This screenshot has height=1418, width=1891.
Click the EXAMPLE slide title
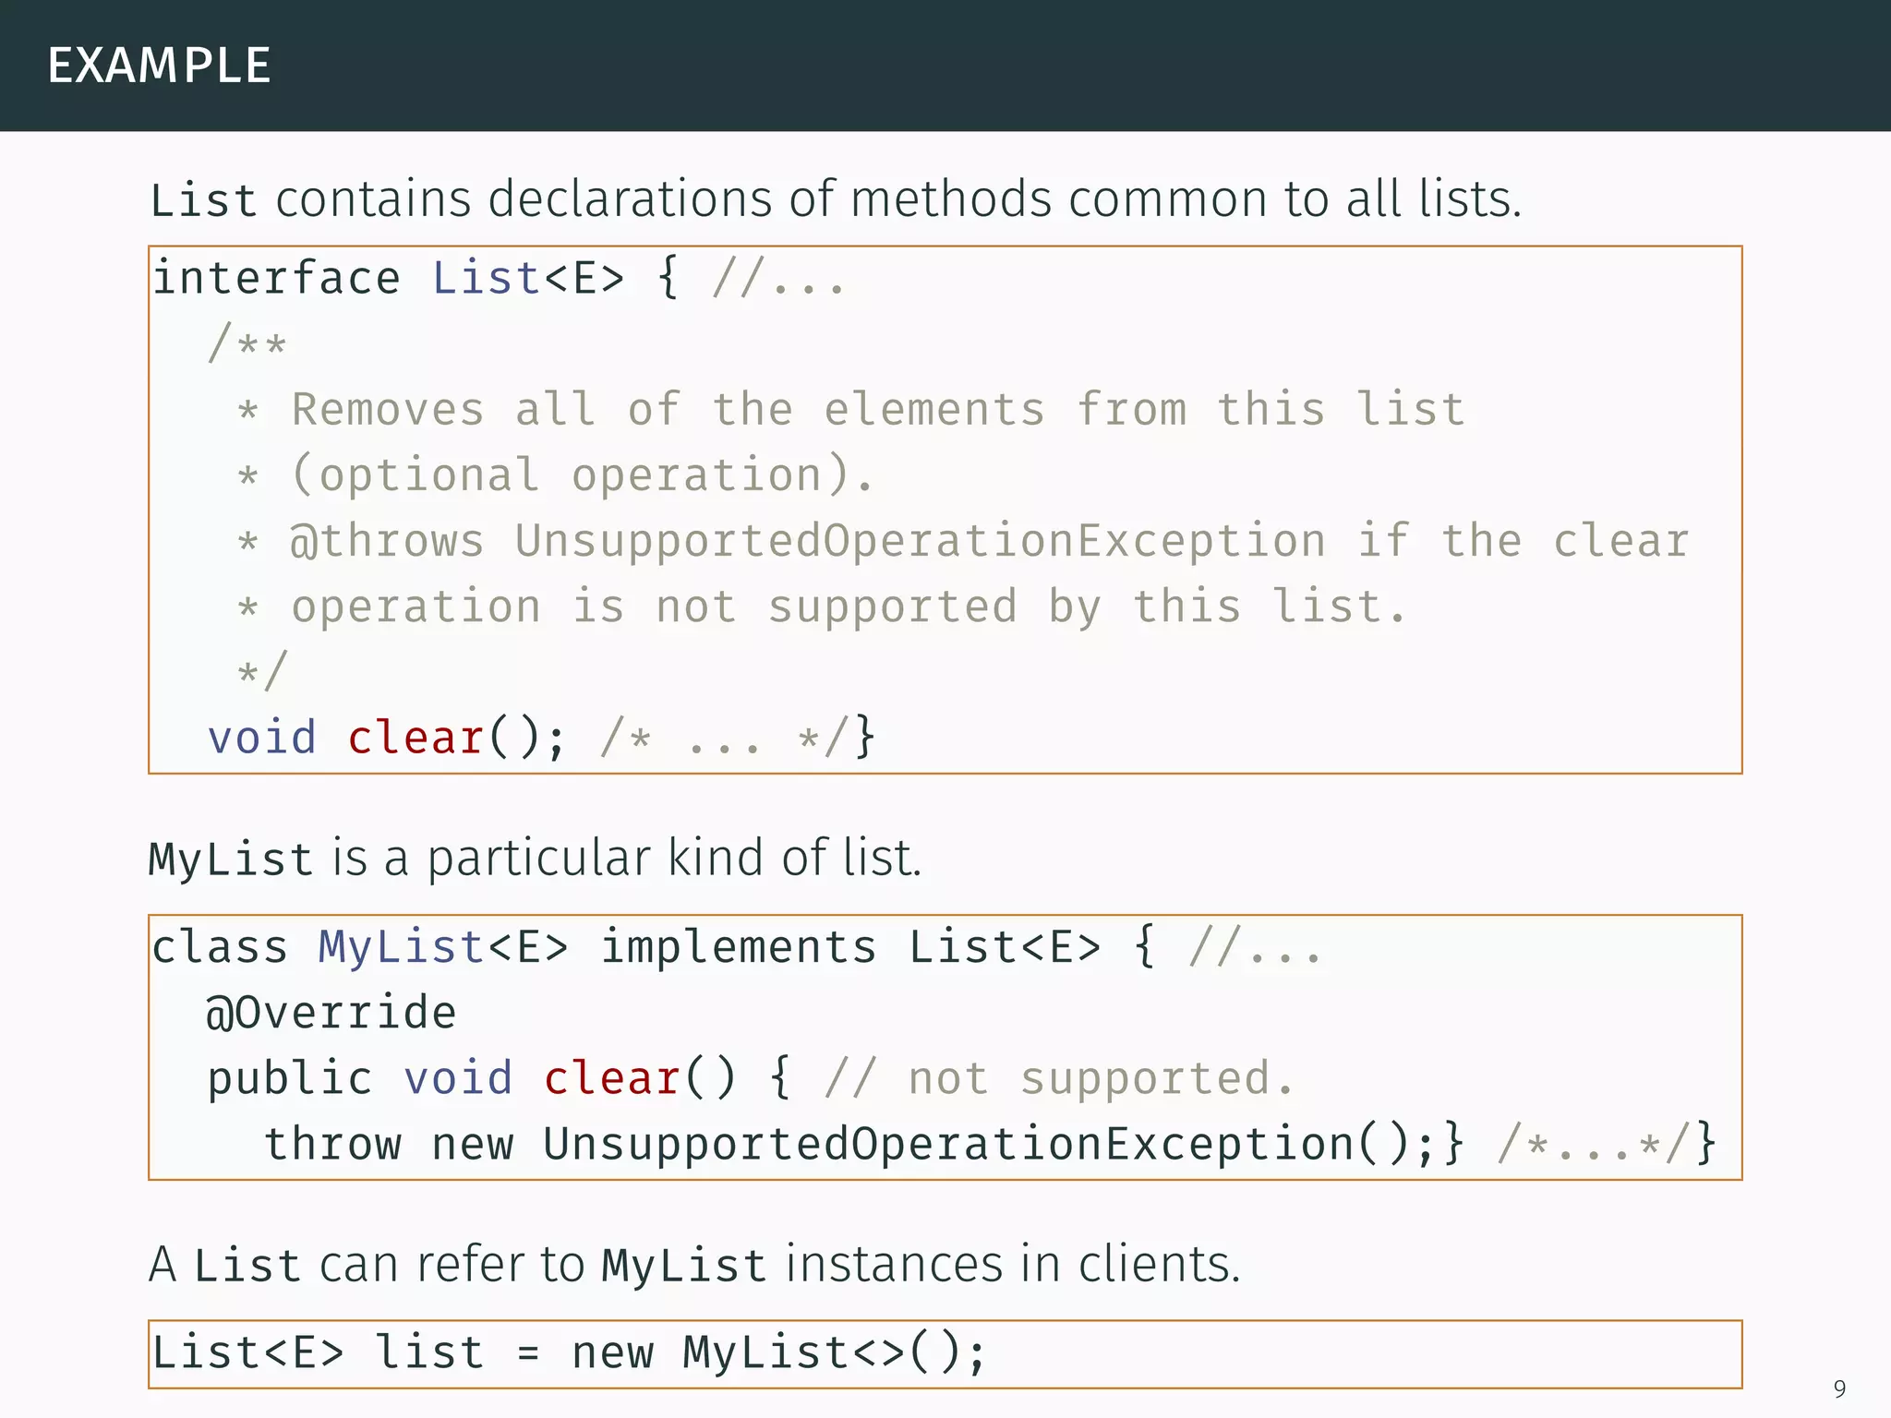click(159, 66)
